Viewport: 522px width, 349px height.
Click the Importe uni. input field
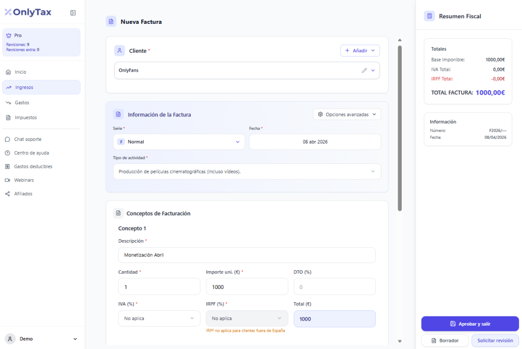coord(247,287)
